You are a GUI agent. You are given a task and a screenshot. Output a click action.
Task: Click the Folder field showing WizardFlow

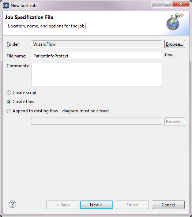click(x=97, y=44)
